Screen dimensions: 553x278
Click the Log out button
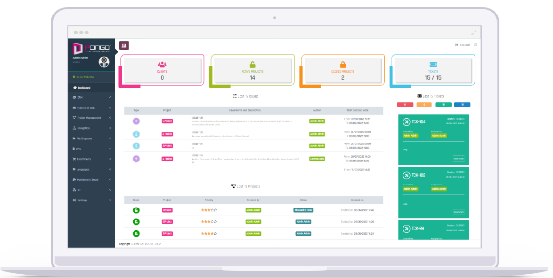point(462,45)
